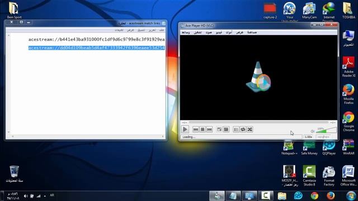Open Chrome from the taskbar
The width and height of the screenshot is (358, 201).
[x=314, y=196]
